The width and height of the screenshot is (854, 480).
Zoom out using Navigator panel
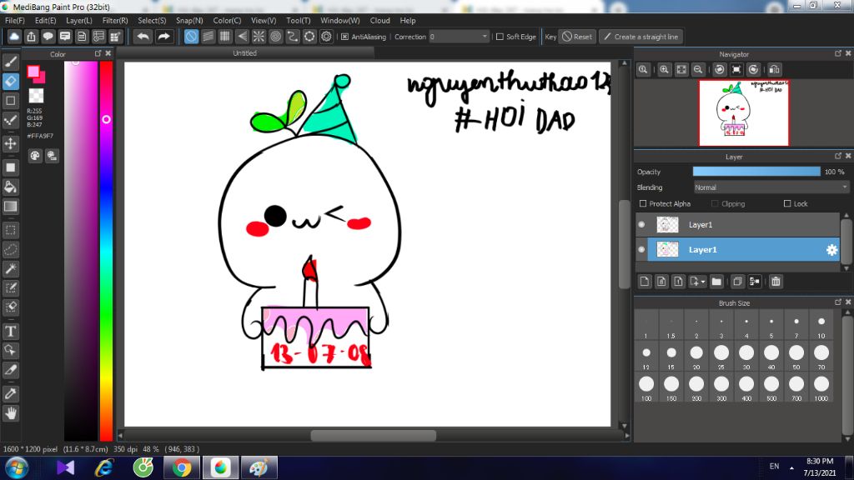pyautogui.click(x=698, y=70)
